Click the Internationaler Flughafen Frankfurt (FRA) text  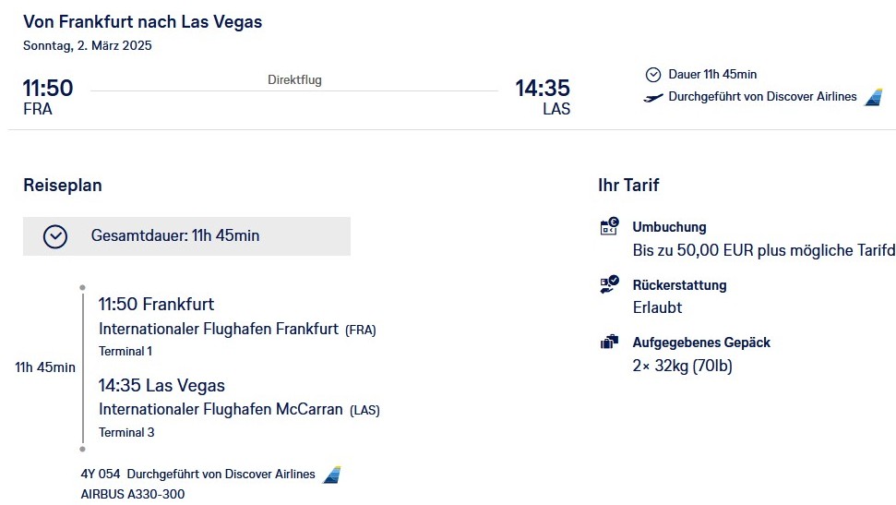pos(237,329)
